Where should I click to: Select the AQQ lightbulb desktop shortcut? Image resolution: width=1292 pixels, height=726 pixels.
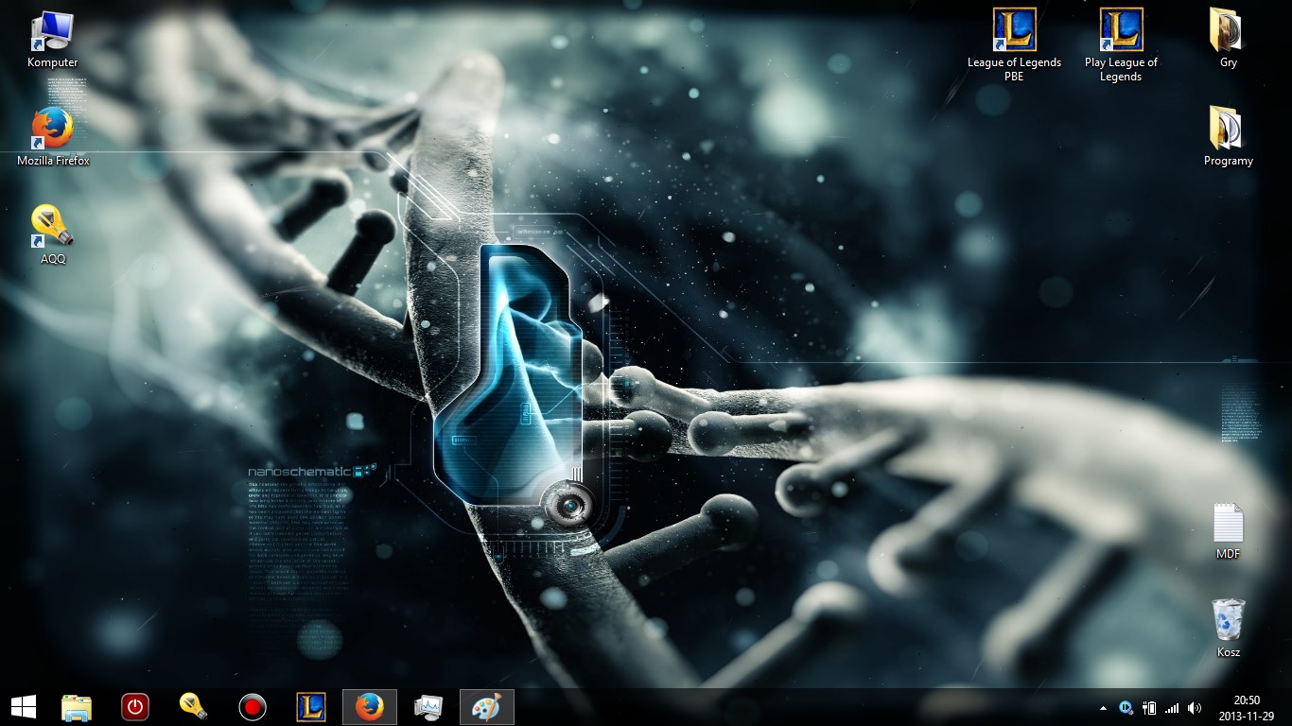pyautogui.click(x=53, y=234)
